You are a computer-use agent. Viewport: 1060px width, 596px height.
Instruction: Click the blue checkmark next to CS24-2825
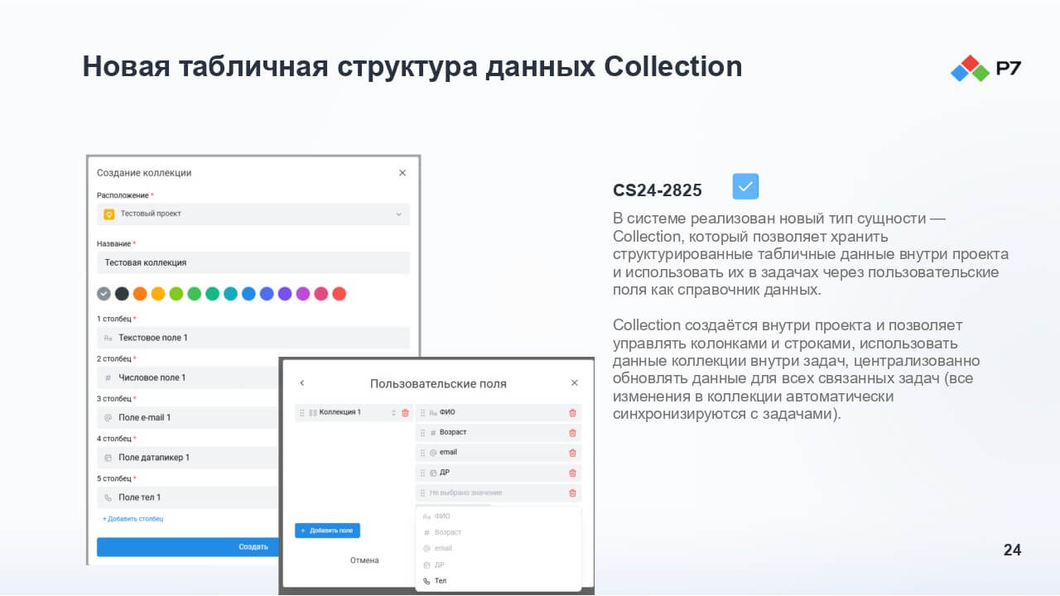(x=745, y=186)
